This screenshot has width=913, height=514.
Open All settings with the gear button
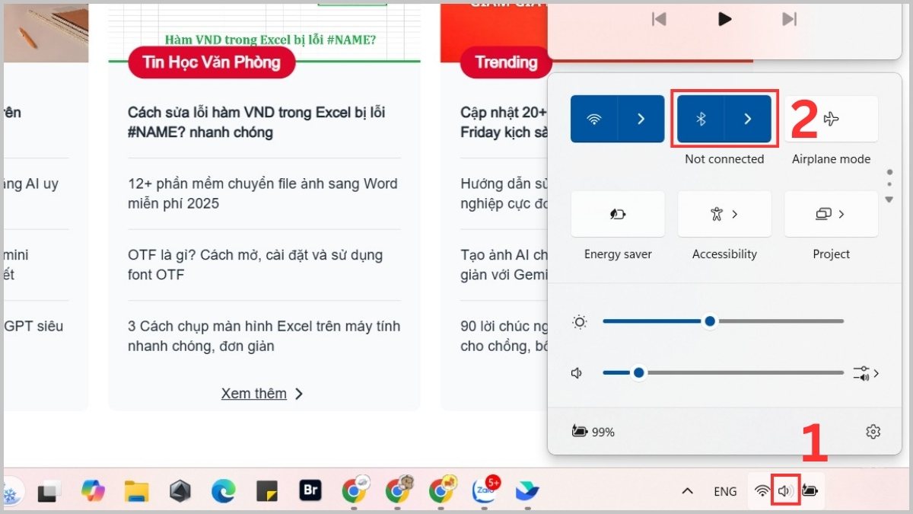click(x=873, y=431)
